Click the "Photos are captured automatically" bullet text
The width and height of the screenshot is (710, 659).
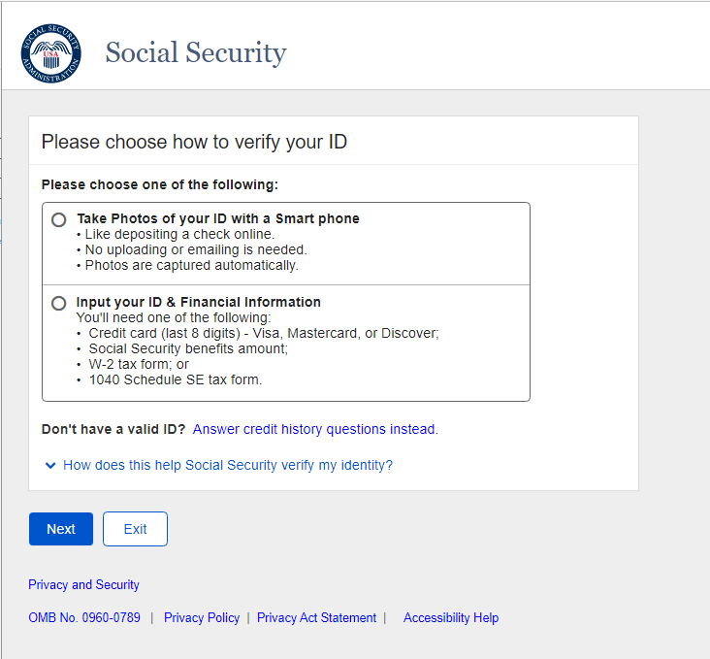191,265
